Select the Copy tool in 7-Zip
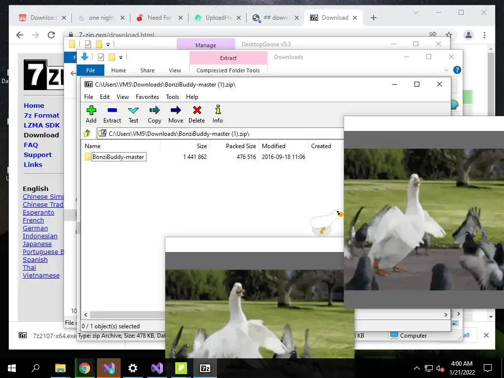The image size is (504, 378). (154, 114)
